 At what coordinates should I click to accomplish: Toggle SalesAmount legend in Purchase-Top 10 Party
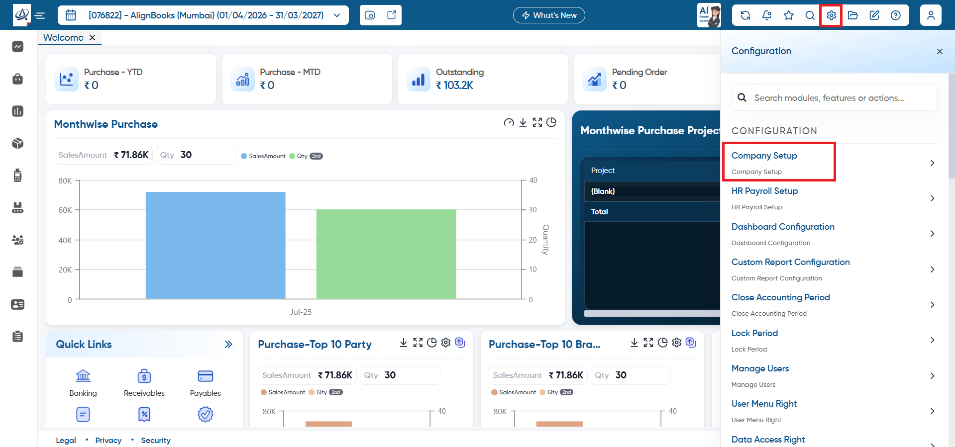click(283, 392)
